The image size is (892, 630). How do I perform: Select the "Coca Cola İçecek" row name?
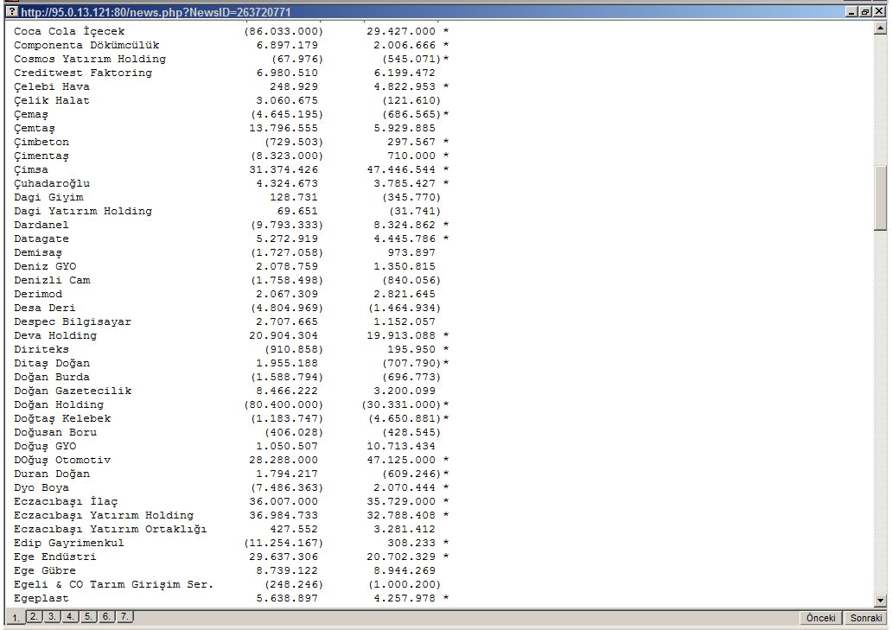[x=69, y=31]
